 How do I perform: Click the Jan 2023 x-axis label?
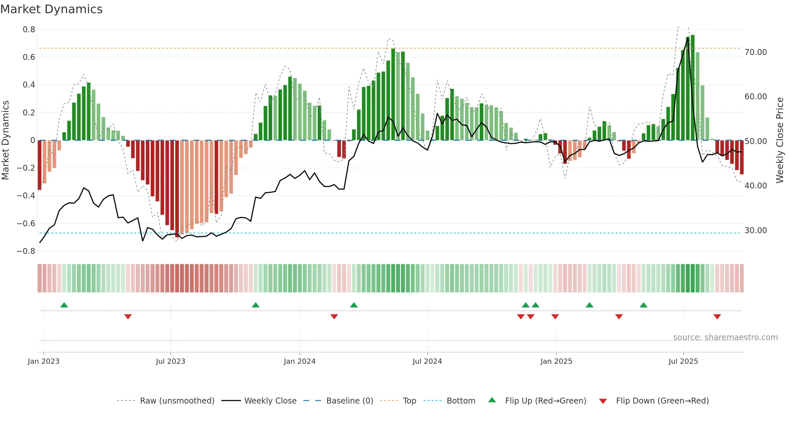44,361
